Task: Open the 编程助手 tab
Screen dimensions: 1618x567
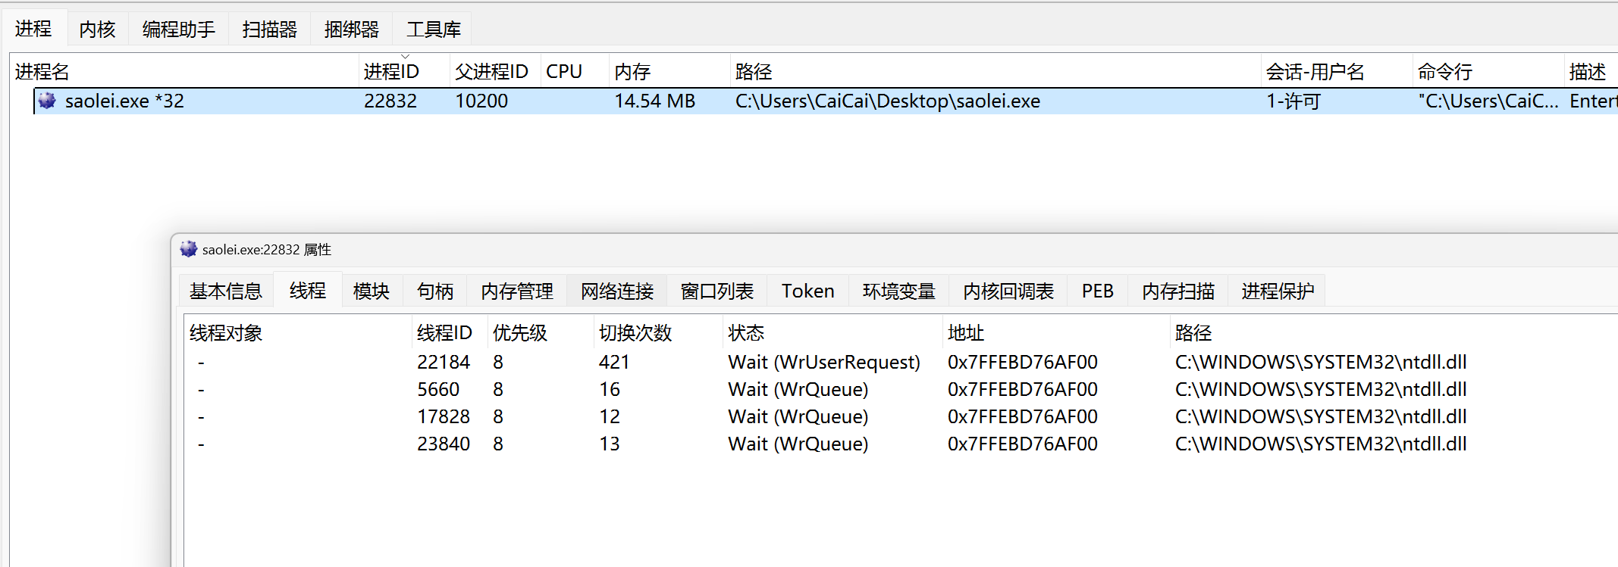Action: tap(178, 29)
